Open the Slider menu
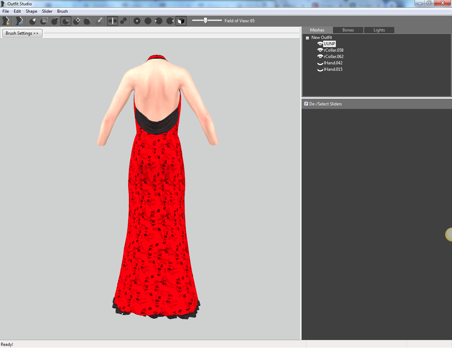Screen dimensions: 452x348 tap(47, 11)
